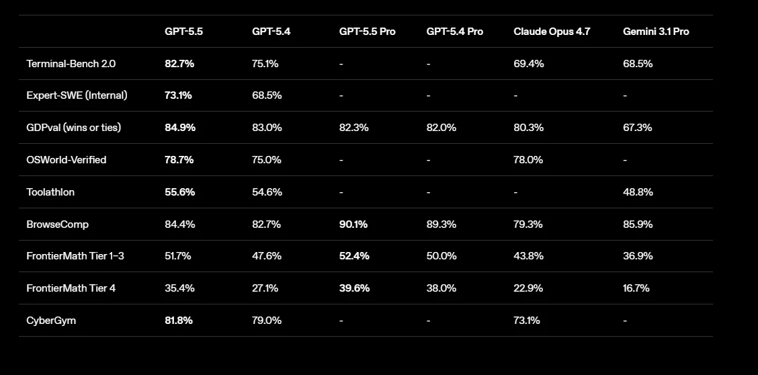
Task: Select the 90.1% BrowseComp score
Action: click(353, 224)
